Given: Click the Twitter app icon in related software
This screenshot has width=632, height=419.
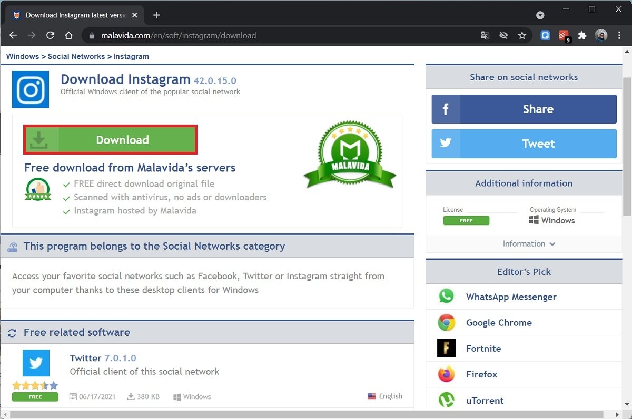Looking at the screenshot, I should point(36,363).
